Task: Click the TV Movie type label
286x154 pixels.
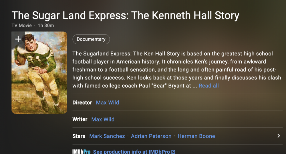Action: click(x=21, y=25)
